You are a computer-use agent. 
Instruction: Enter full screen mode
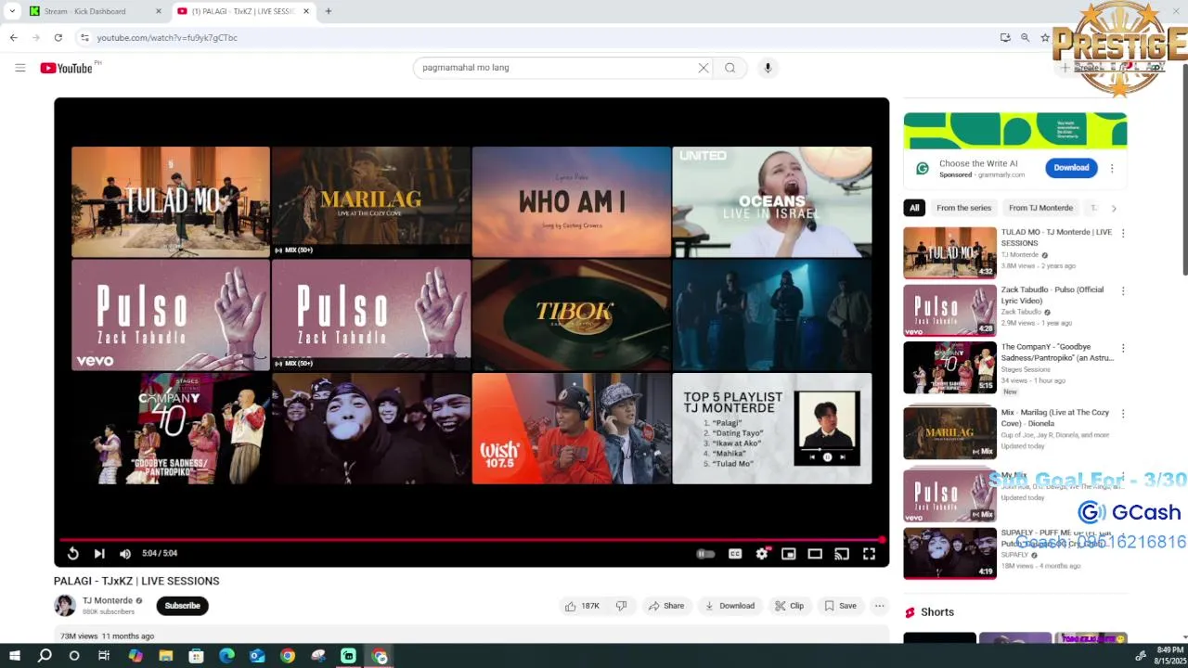click(869, 554)
